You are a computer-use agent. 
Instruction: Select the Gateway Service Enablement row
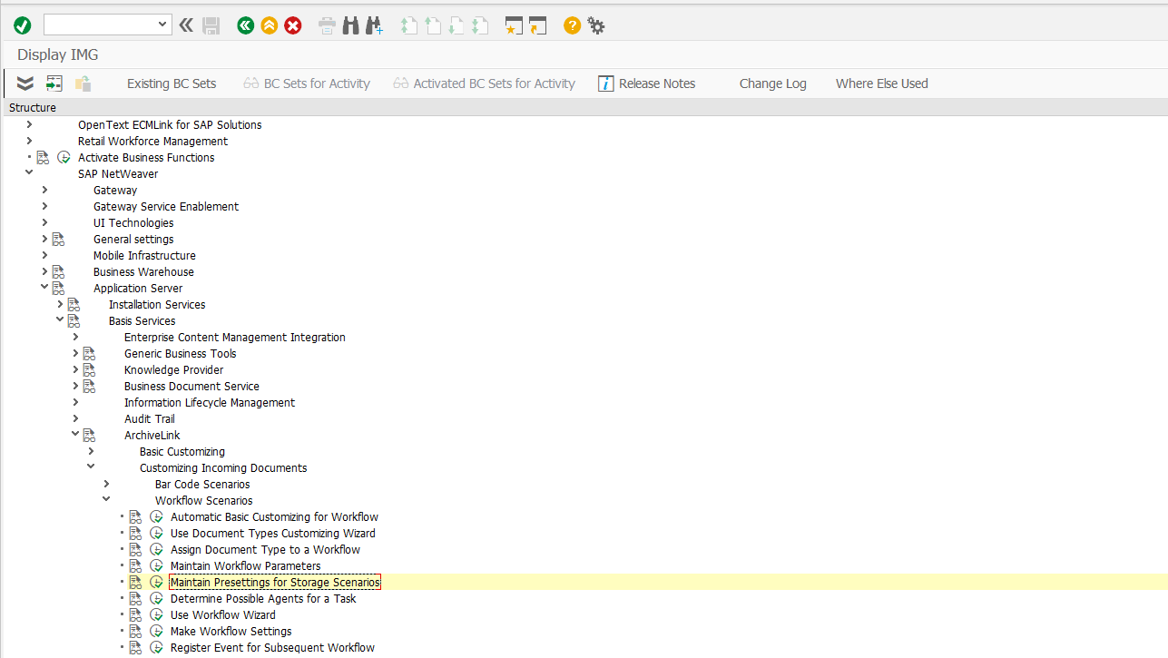point(166,207)
